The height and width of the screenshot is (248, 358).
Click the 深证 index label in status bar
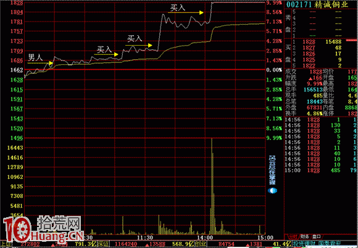tap(103, 244)
